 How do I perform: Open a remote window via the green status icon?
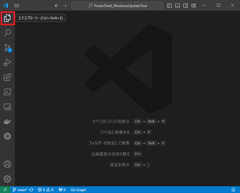[x=5, y=190]
